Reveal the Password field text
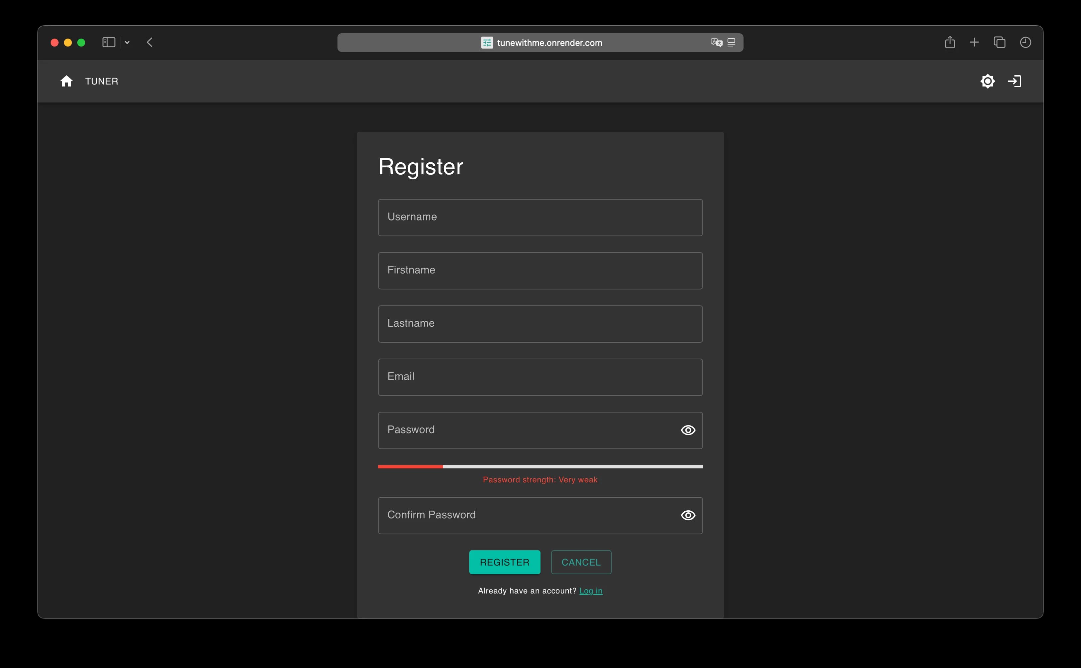 tap(688, 430)
